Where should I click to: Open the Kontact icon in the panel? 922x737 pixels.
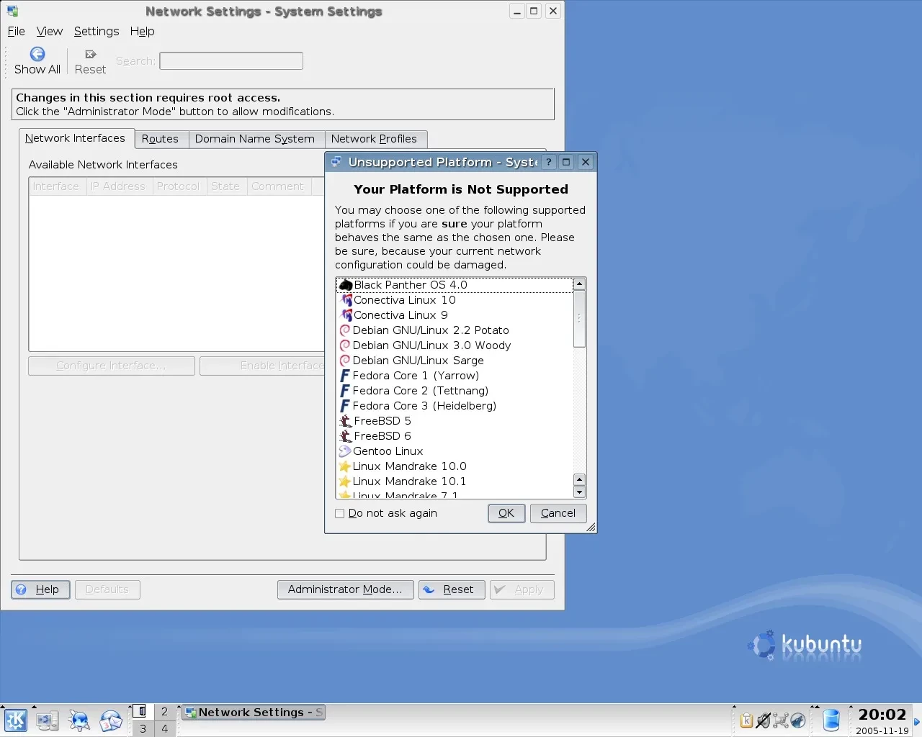[x=110, y=720]
